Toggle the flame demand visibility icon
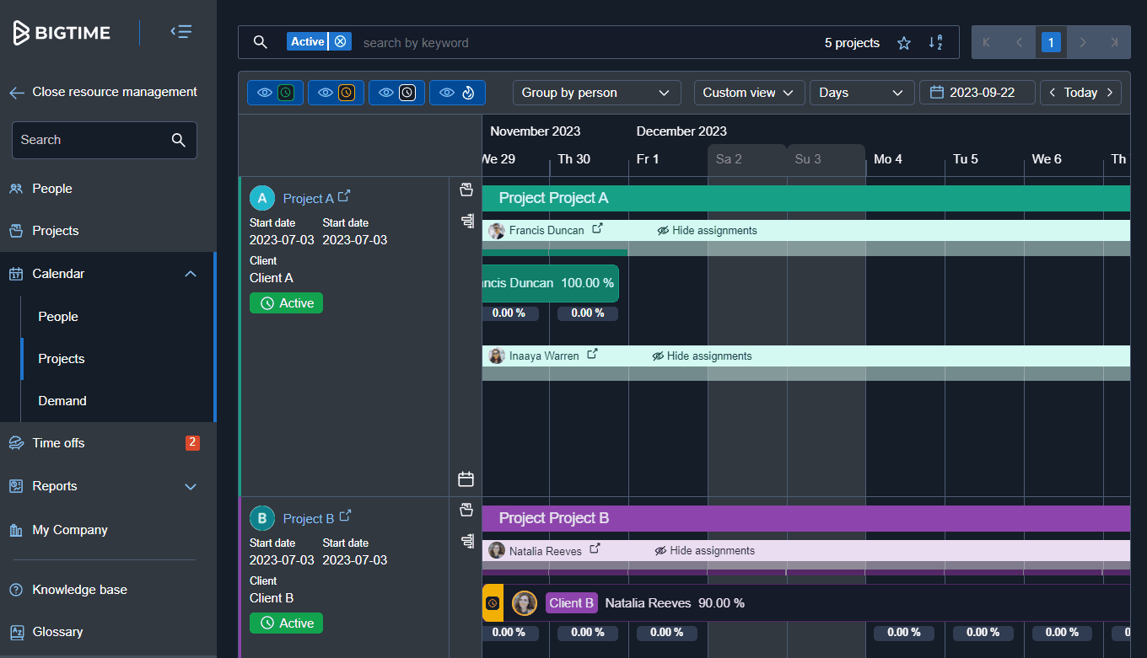Viewport: 1147px width, 658px height. point(457,93)
